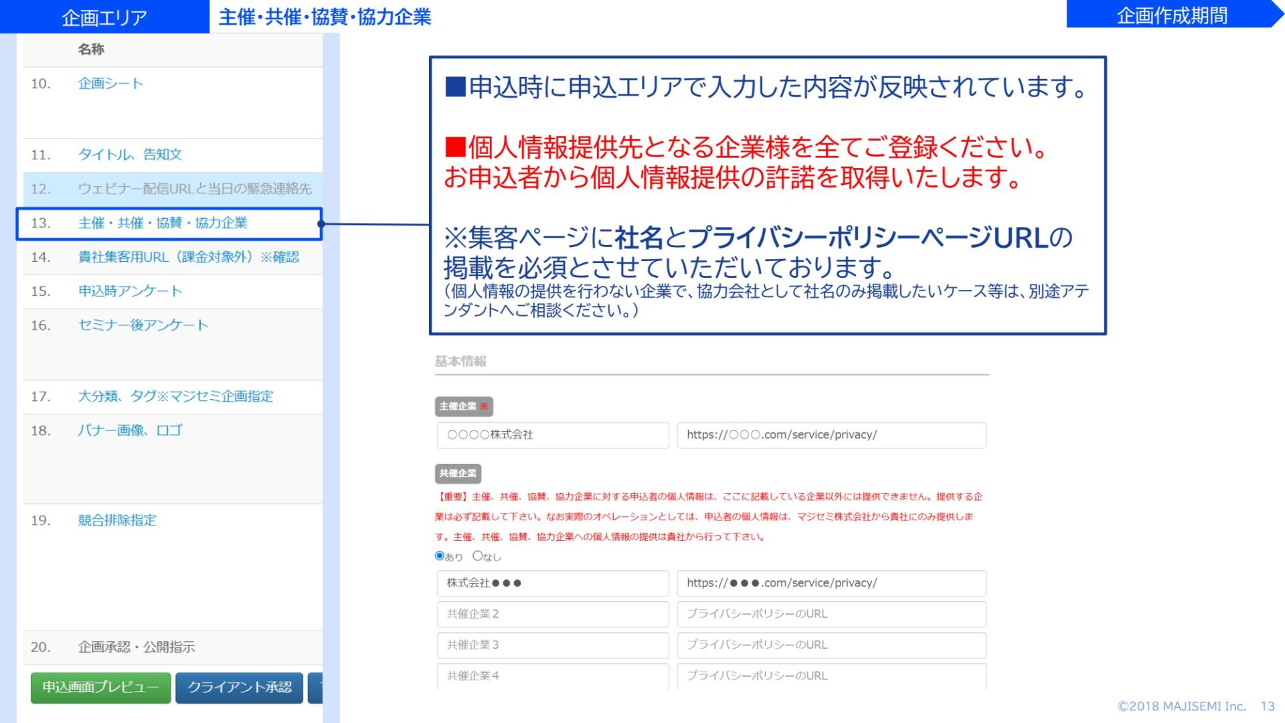Open タイトル、告知文 item

coord(130,155)
